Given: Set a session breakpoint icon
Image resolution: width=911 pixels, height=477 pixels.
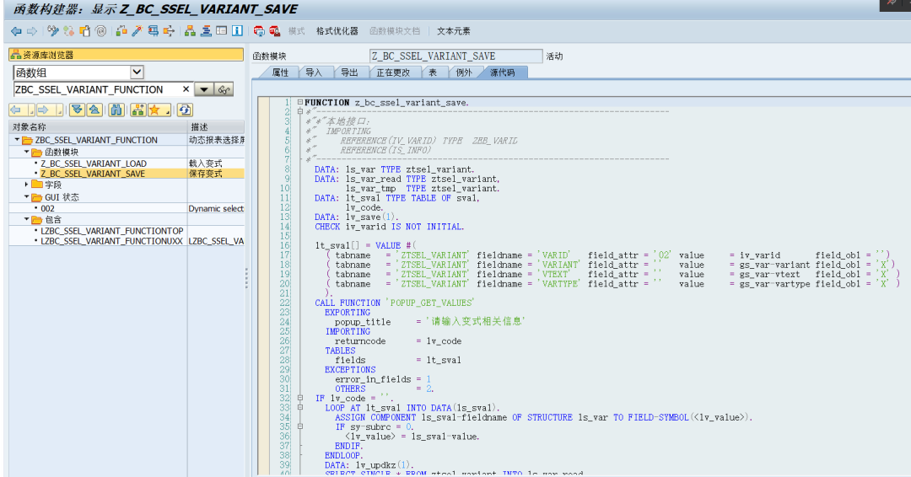Looking at the screenshot, I should pos(259,31).
